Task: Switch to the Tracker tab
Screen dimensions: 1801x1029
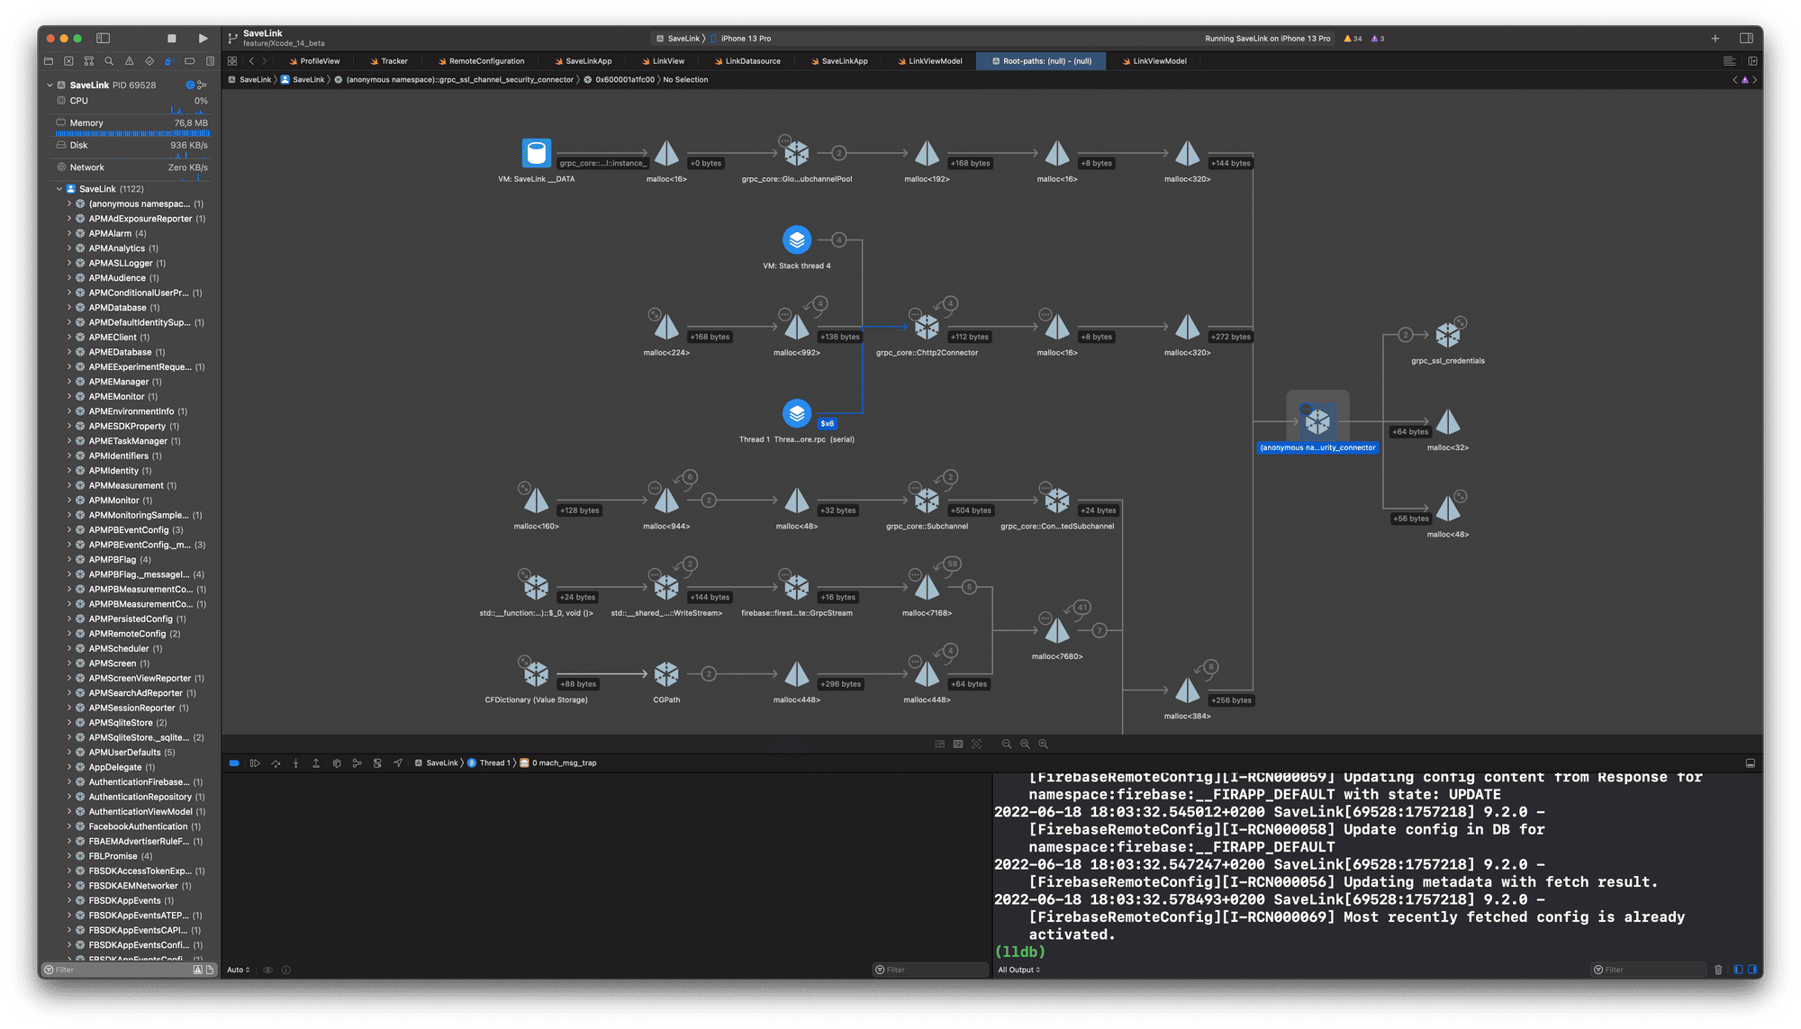Action: click(389, 61)
